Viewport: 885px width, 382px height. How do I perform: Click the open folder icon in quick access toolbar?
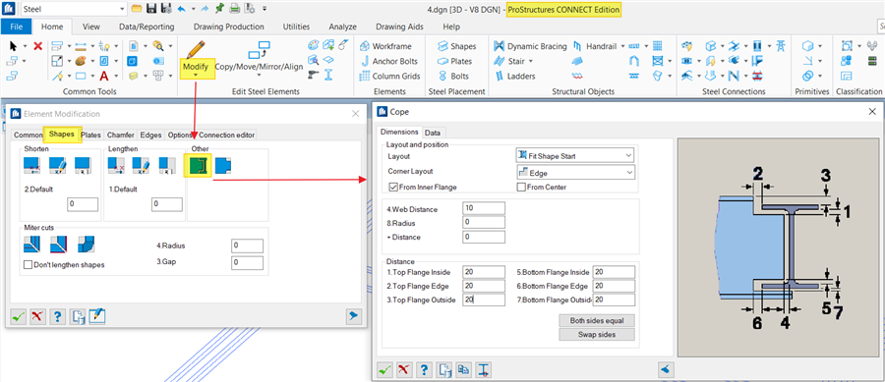[136, 9]
